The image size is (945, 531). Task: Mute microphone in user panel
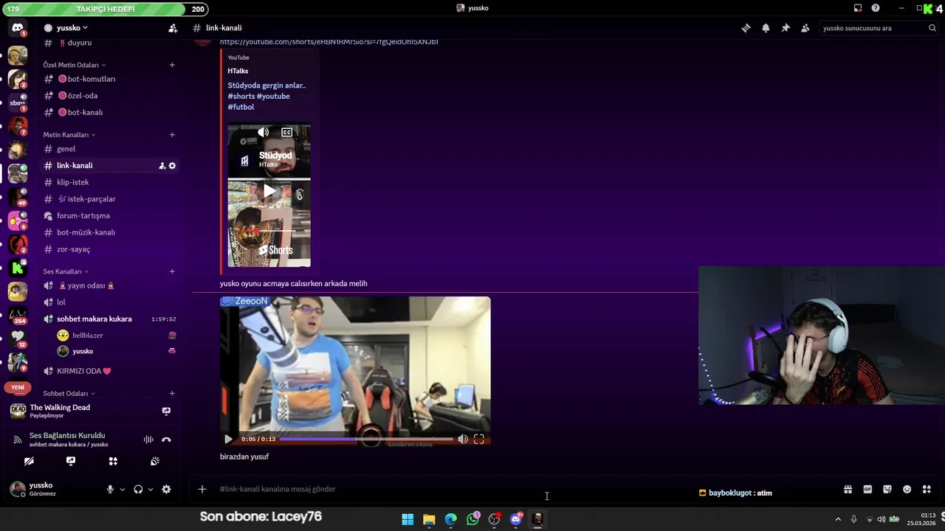(110, 489)
